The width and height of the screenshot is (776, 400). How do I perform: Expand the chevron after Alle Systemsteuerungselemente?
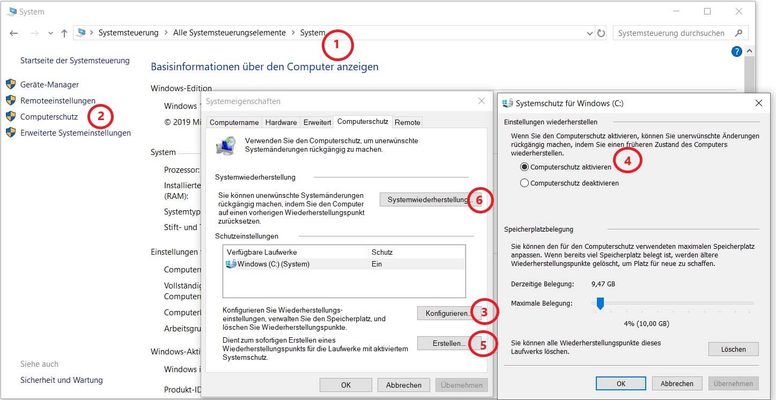[293, 33]
